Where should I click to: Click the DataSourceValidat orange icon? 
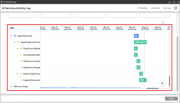(21, 49)
